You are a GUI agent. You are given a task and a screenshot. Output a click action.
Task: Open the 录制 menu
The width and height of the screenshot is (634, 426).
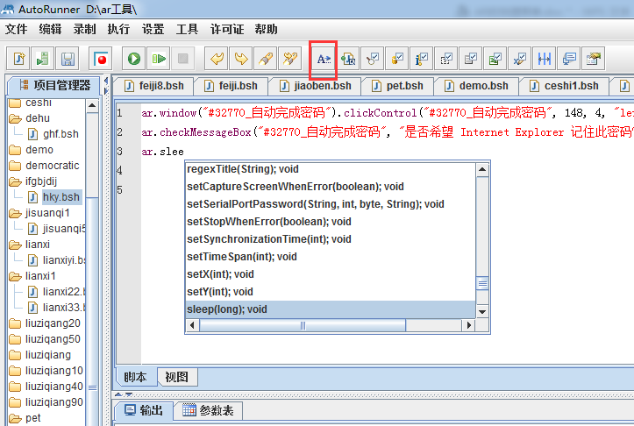(84, 29)
